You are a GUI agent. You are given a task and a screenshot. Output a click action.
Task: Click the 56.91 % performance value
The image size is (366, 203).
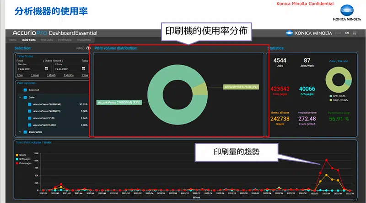click(x=339, y=119)
